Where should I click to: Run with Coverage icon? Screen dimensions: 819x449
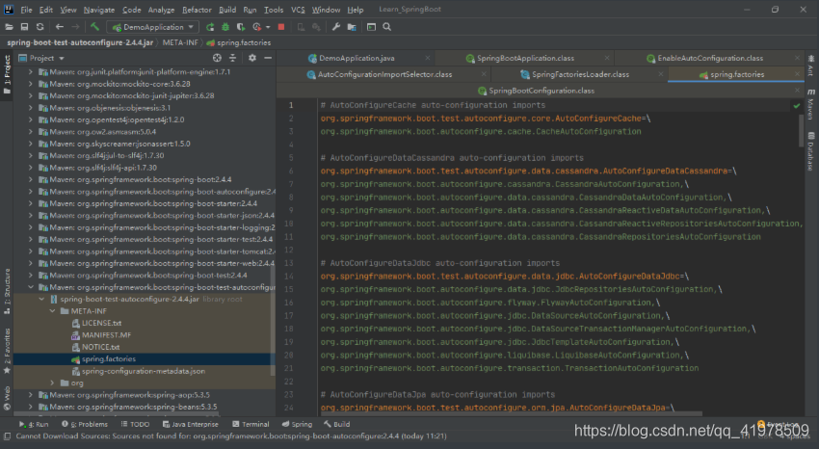(241, 27)
